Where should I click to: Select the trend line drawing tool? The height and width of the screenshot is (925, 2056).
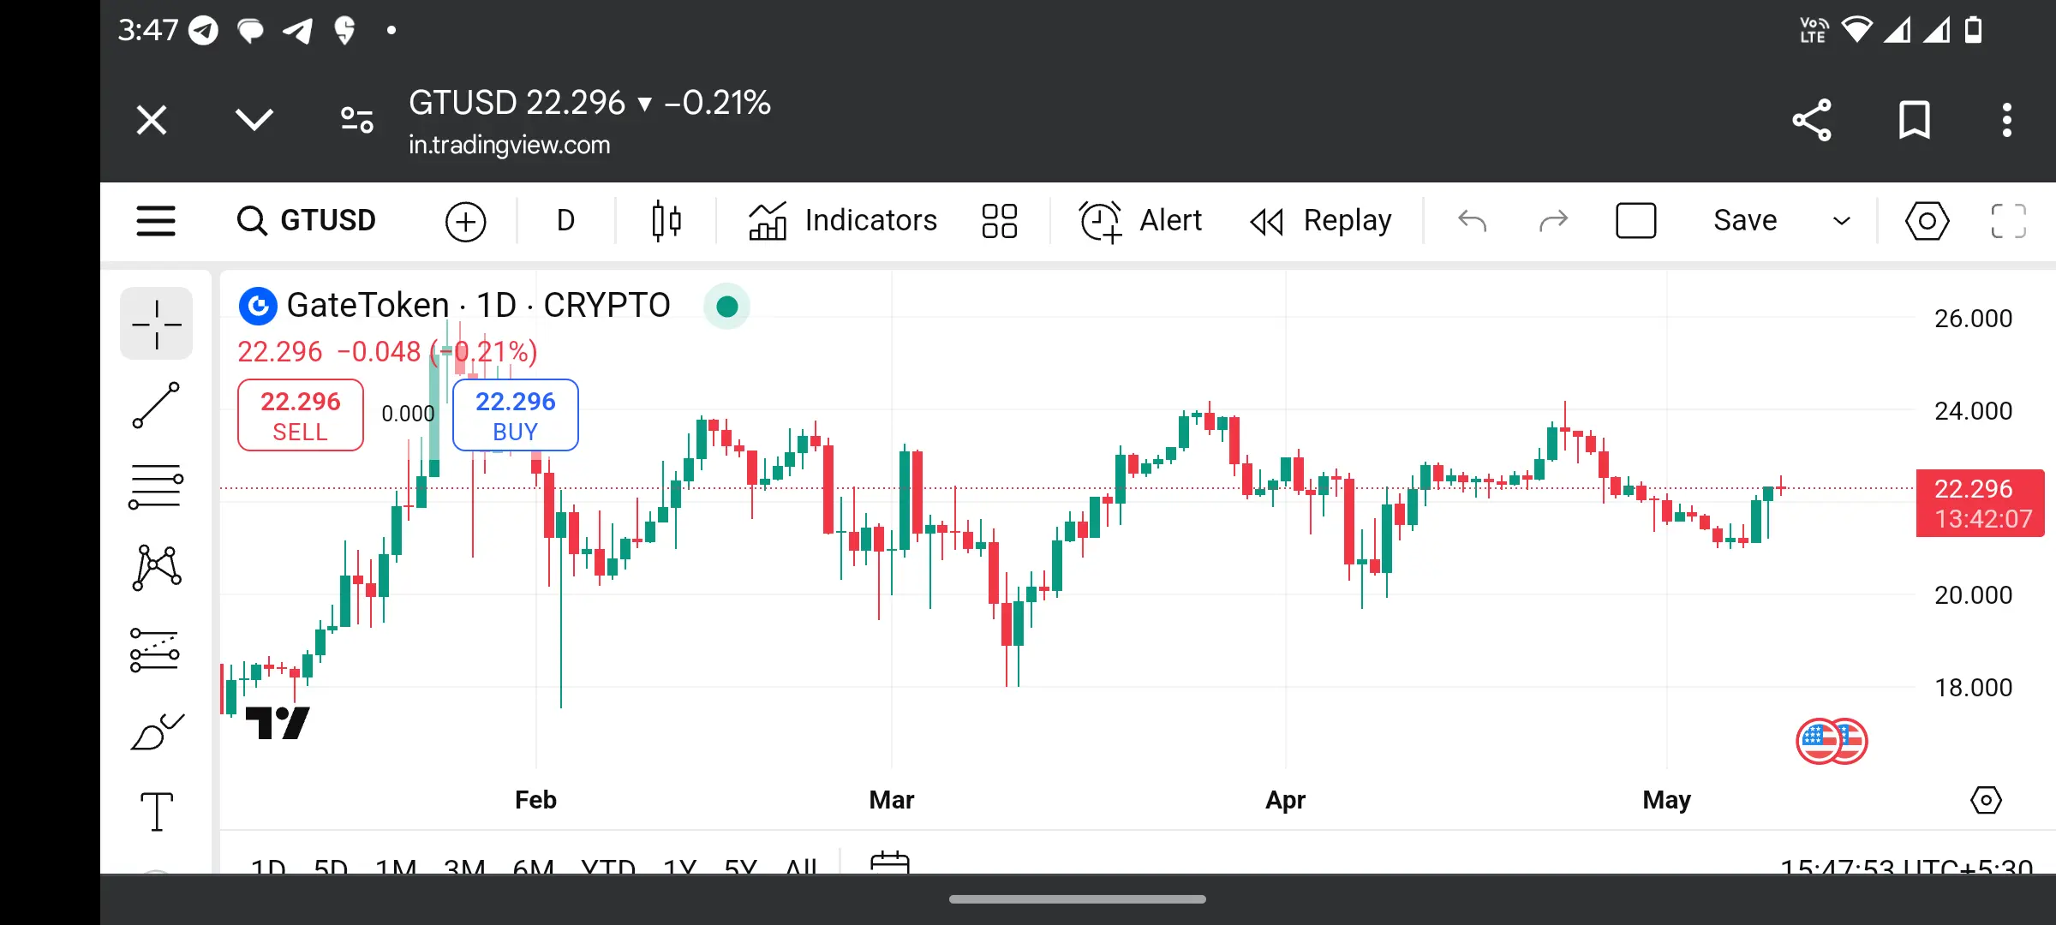[x=156, y=405]
